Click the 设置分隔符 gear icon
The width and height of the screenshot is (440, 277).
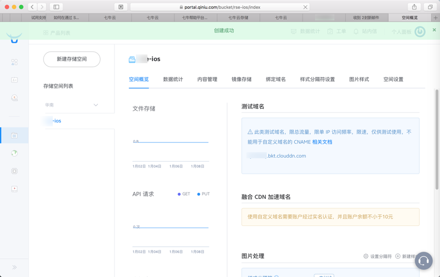(x=366, y=256)
